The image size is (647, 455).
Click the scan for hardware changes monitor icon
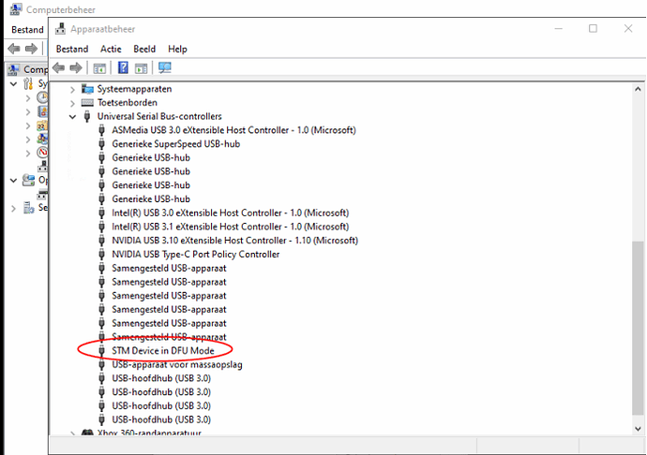click(165, 67)
